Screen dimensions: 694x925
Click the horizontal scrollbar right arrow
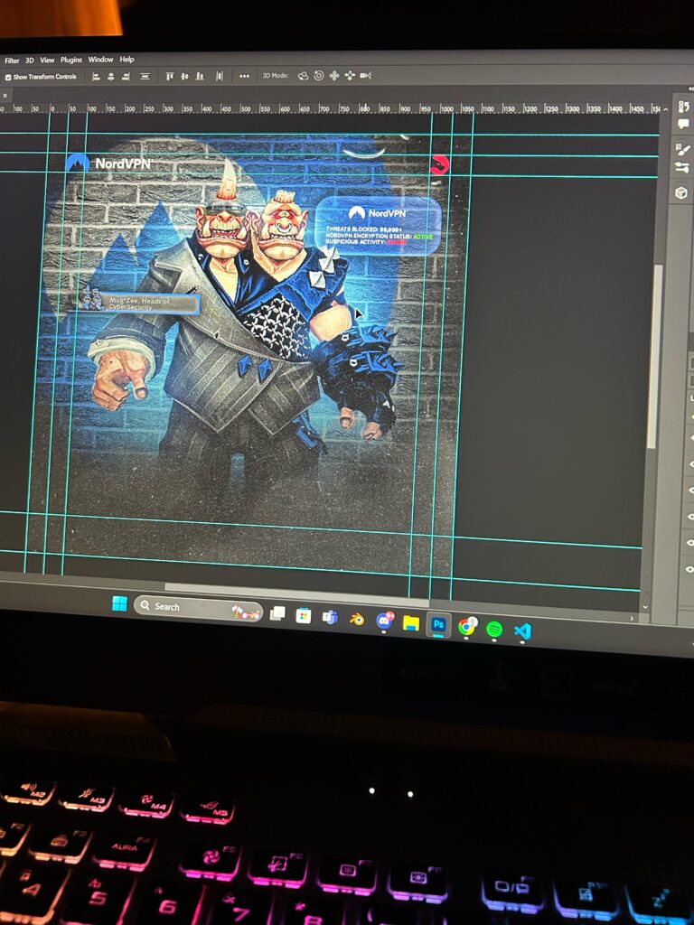[632, 618]
